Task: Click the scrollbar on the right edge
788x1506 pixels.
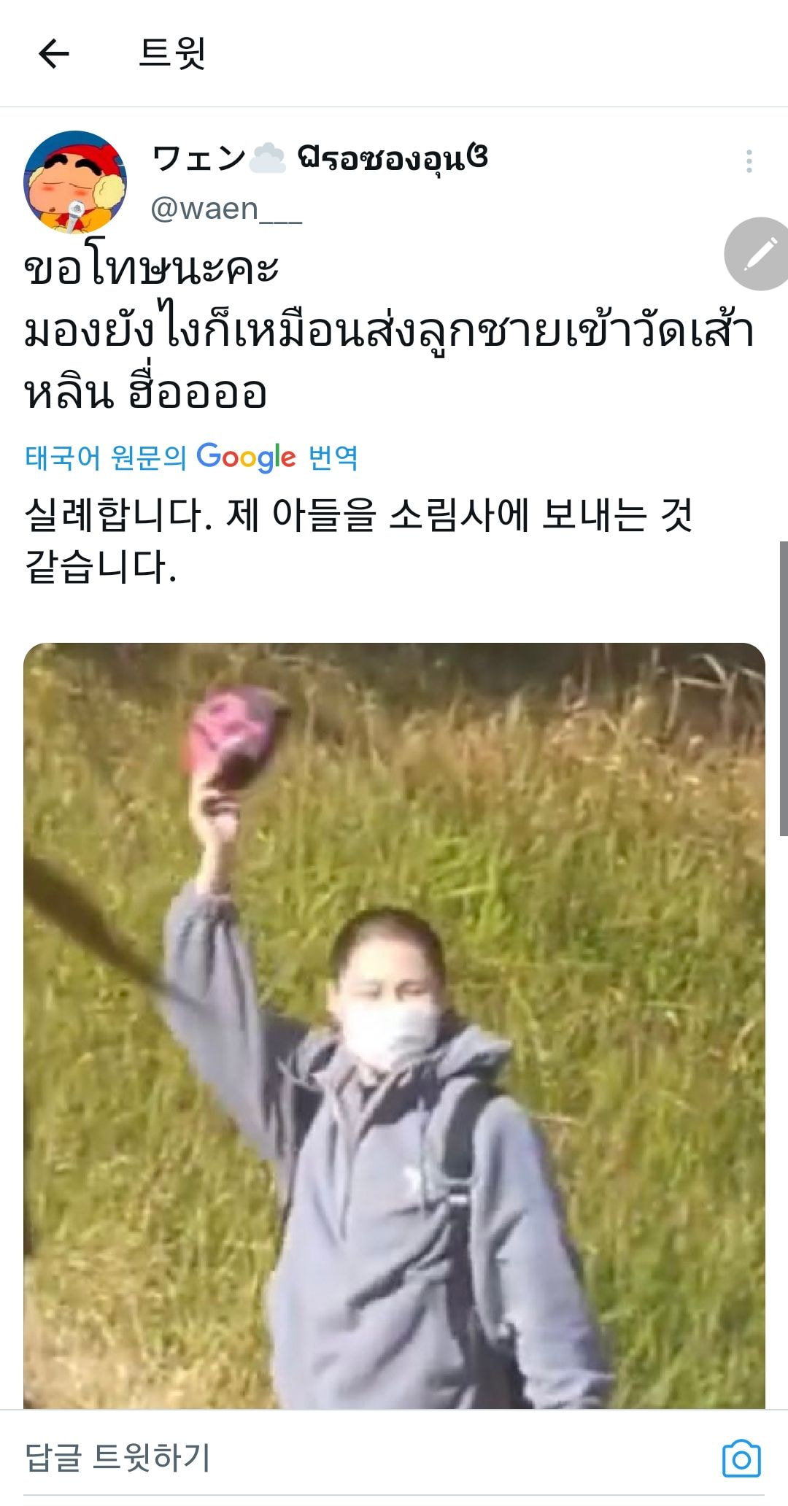Action: (784, 688)
